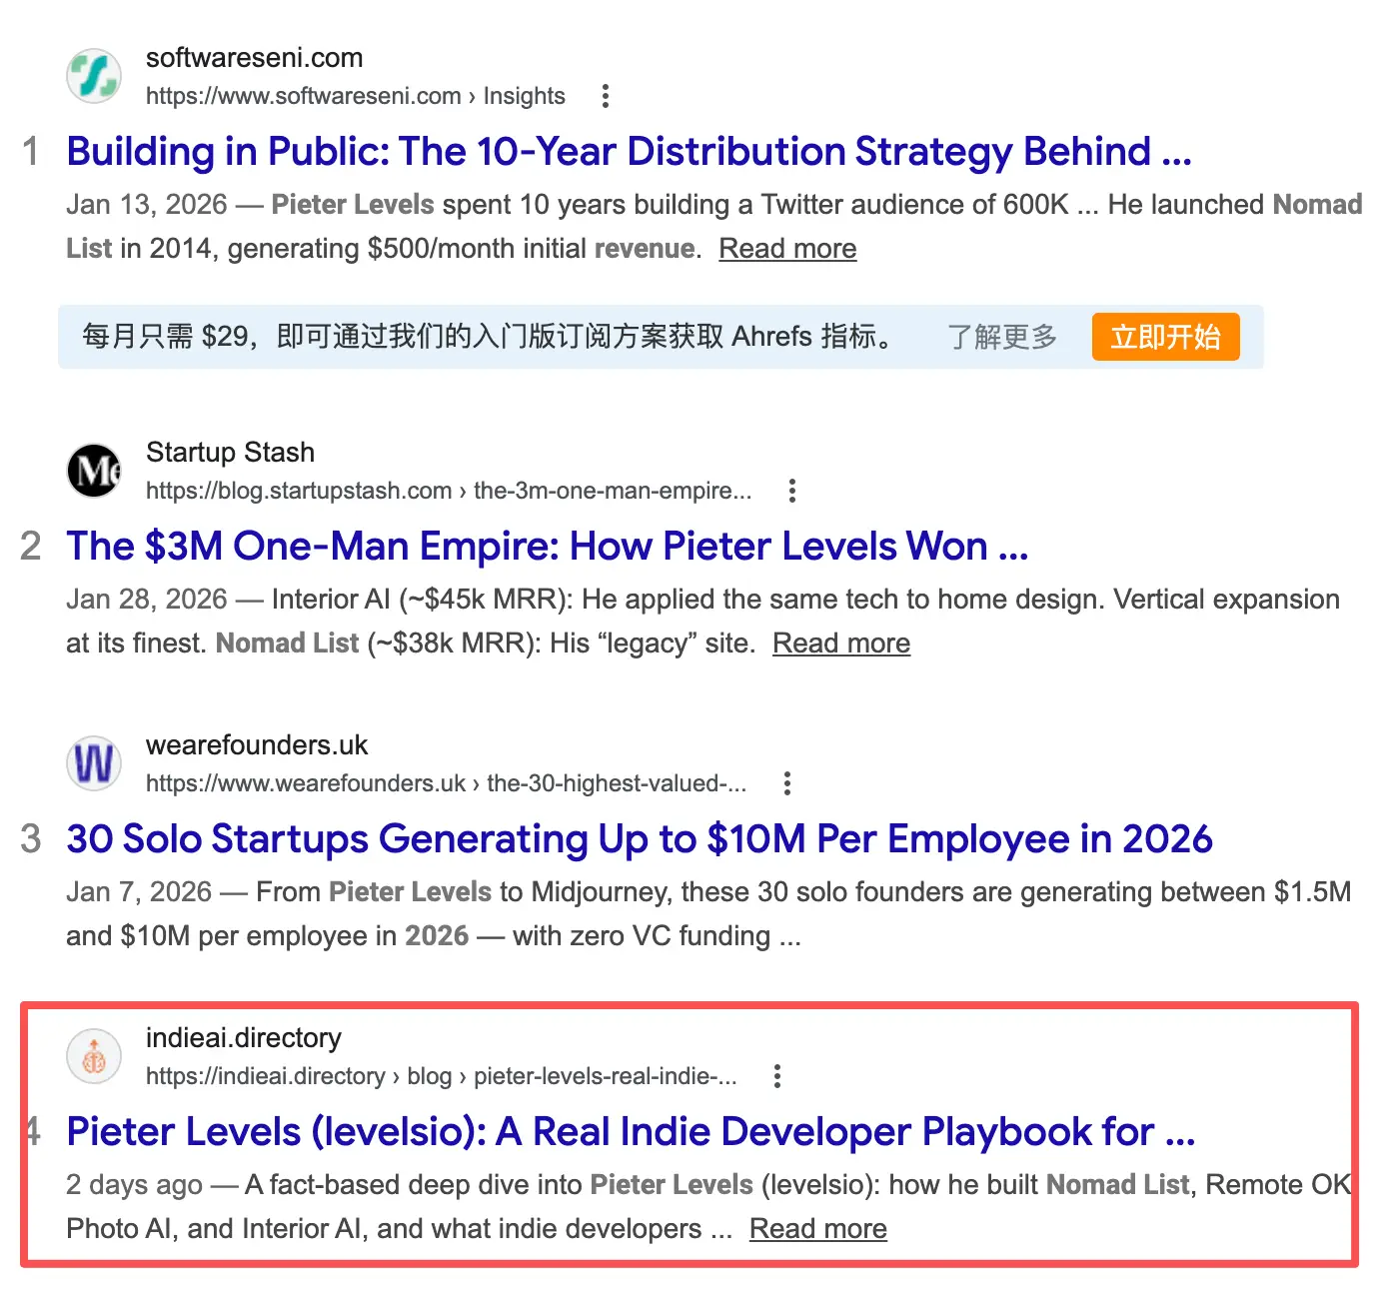Screen dimensions: 1385x1291
Task: Open the three-dot menu beside the softwareseni.com result
Action: pyautogui.click(x=607, y=95)
